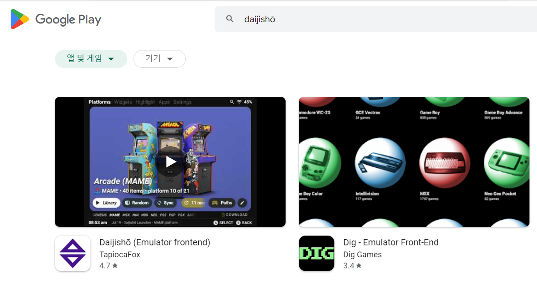Click the search field containing daijishō
The height and width of the screenshot is (283, 537).
tap(376, 19)
